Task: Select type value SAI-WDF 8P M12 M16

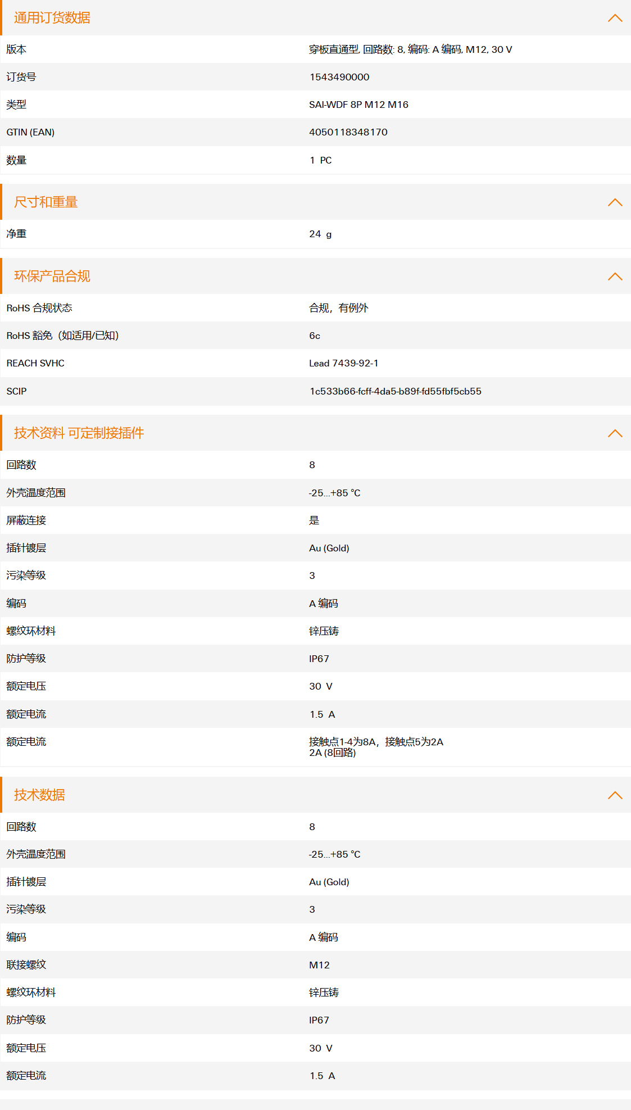Action: pyautogui.click(x=358, y=105)
